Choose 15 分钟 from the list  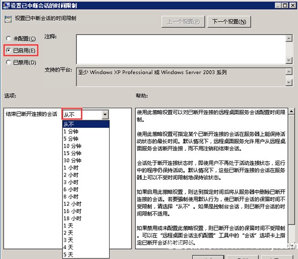tap(86, 153)
